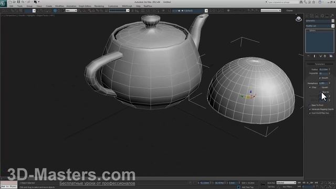The width and height of the screenshot is (336, 189).
Task: Click the ViewCube in the viewport corner
Action: pyautogui.click(x=299, y=19)
